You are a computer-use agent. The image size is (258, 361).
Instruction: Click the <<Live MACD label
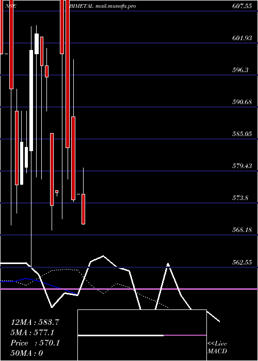[217, 347]
